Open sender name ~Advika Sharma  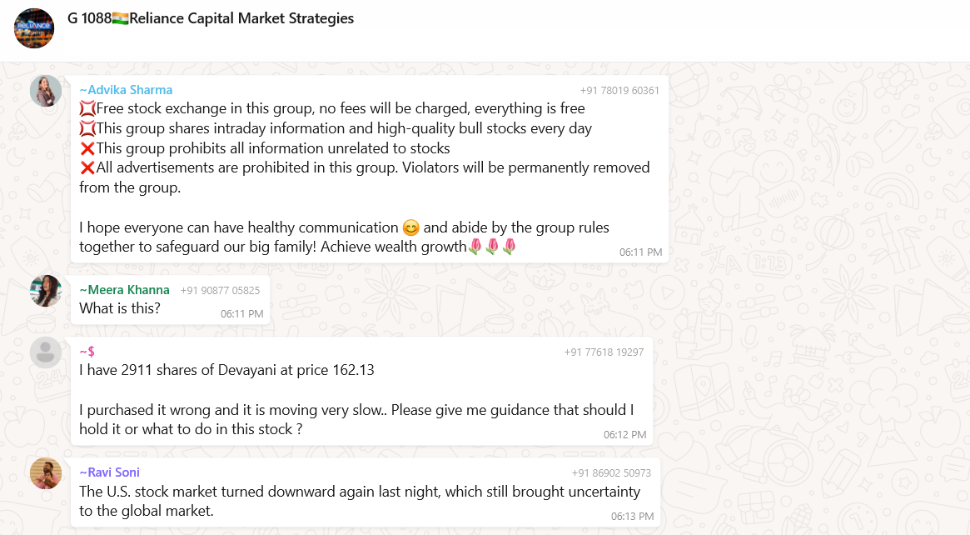pyautogui.click(x=126, y=90)
